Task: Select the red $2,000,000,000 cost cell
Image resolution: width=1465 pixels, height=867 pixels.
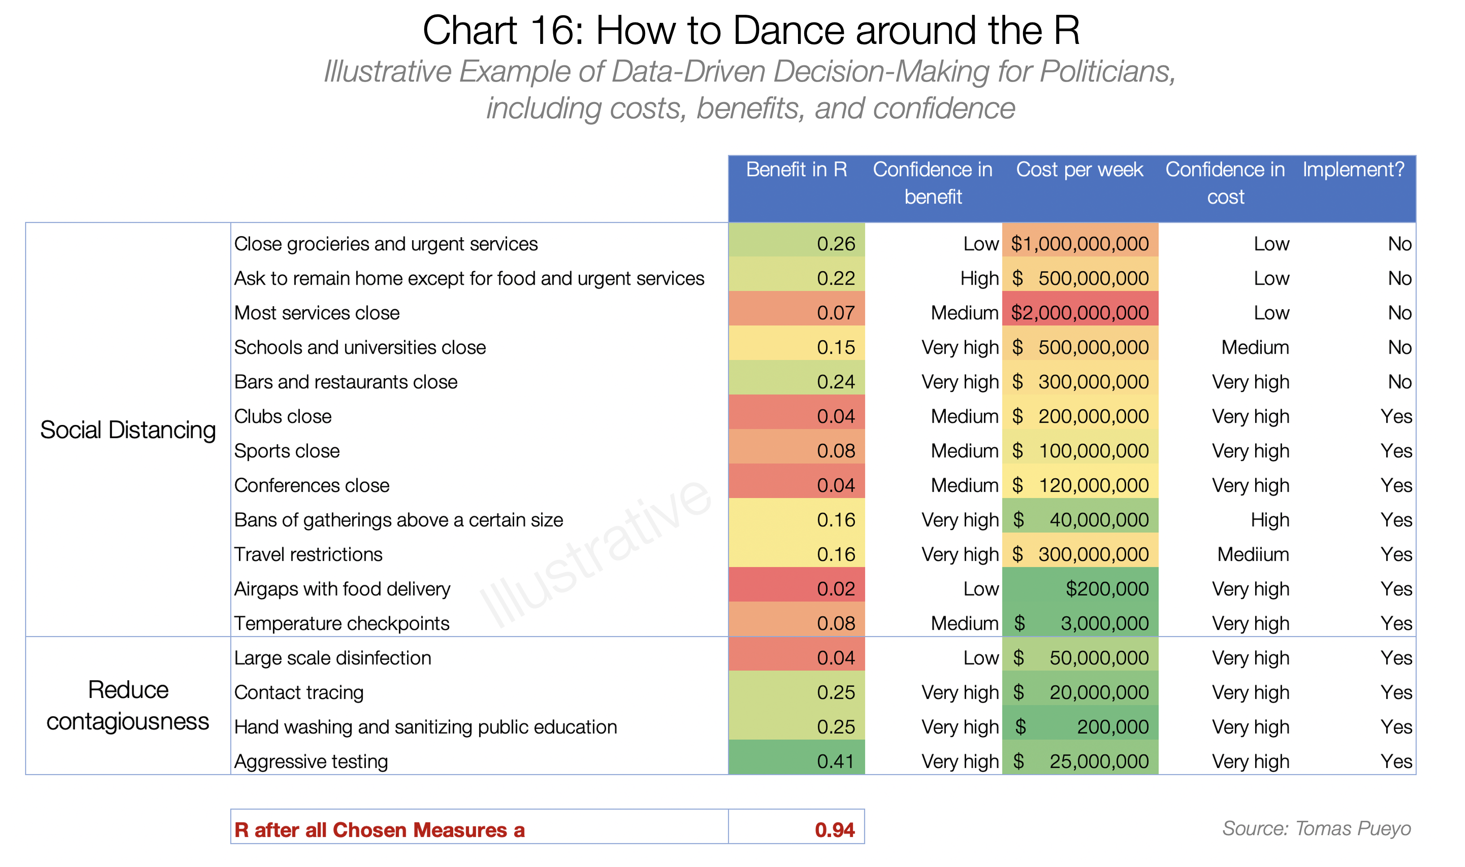Action: click(x=1079, y=312)
